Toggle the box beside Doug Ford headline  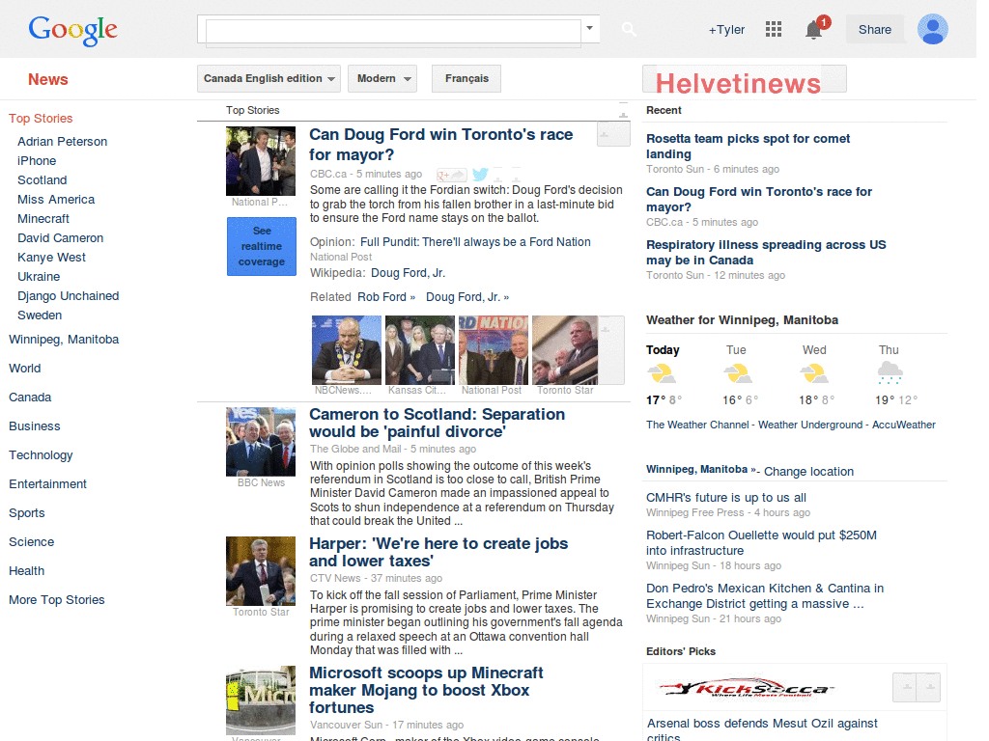[x=613, y=134]
